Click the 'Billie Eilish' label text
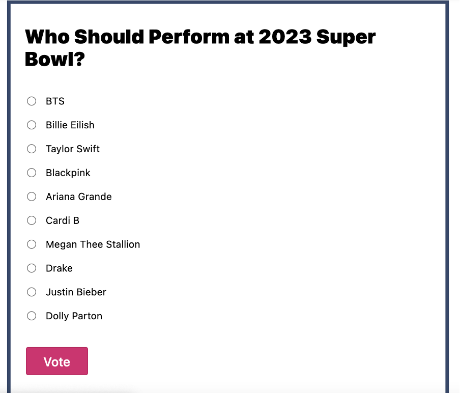460x393 pixels. click(x=70, y=125)
